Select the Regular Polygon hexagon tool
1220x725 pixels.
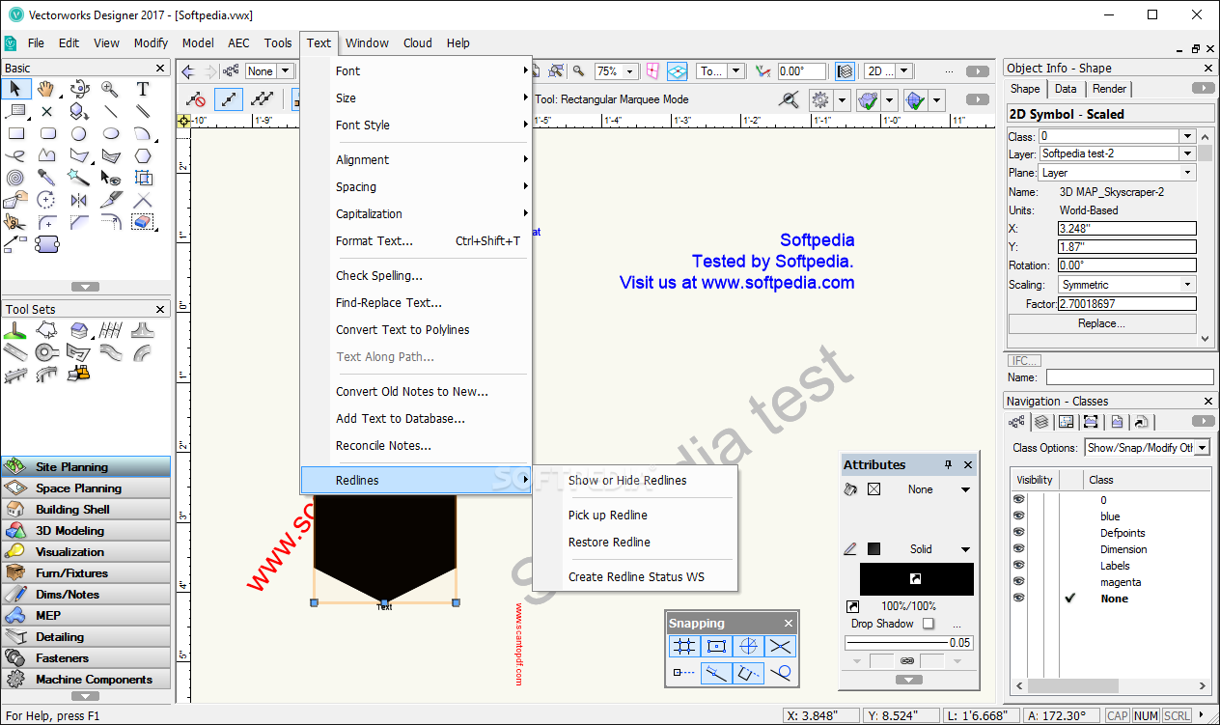[x=143, y=155]
